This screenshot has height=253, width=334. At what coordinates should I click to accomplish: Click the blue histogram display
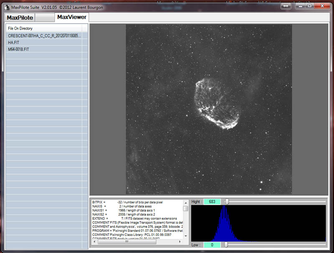tap(258, 223)
